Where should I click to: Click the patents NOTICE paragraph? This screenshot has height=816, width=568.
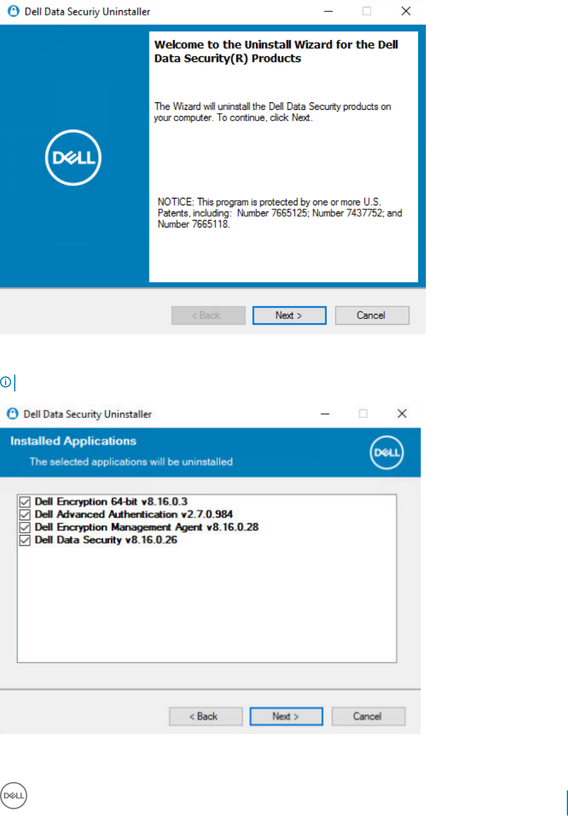click(x=280, y=213)
